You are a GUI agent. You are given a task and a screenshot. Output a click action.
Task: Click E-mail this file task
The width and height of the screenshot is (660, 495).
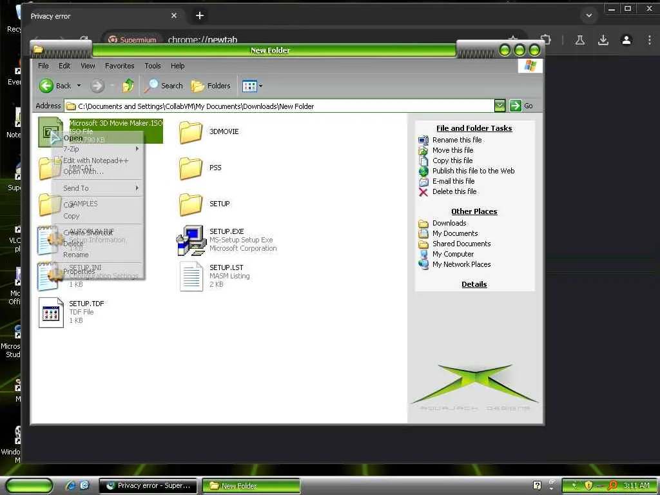453,181
